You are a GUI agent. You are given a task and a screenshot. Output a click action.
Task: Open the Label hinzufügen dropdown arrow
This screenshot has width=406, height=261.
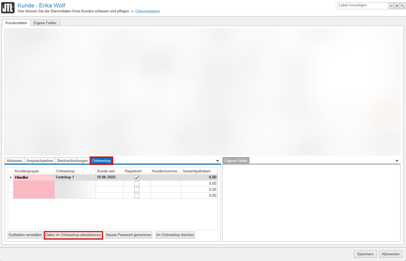[x=391, y=5]
